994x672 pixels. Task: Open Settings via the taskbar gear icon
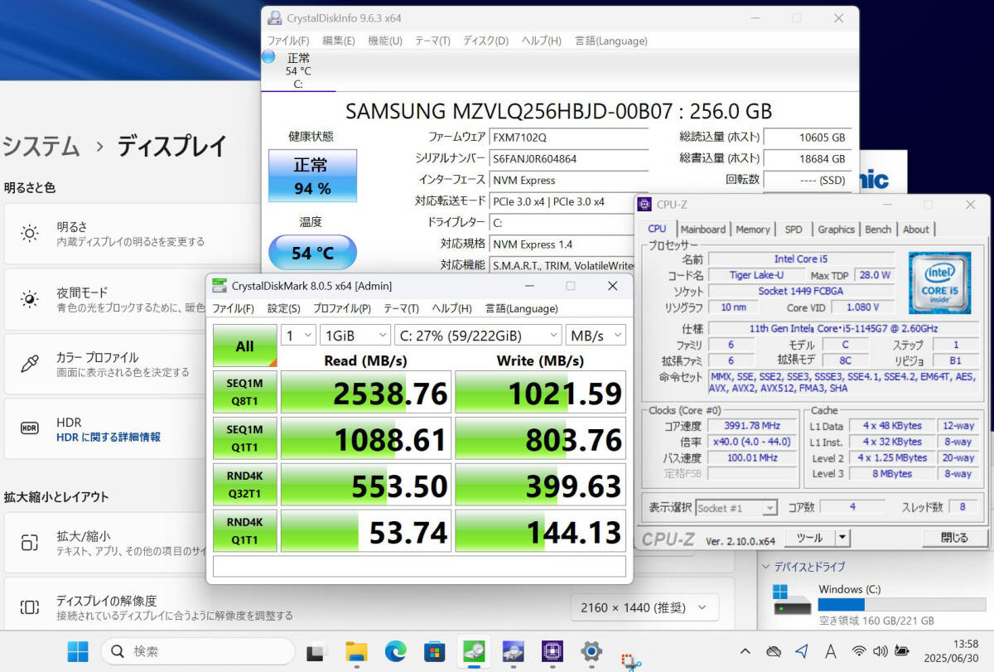tap(591, 651)
